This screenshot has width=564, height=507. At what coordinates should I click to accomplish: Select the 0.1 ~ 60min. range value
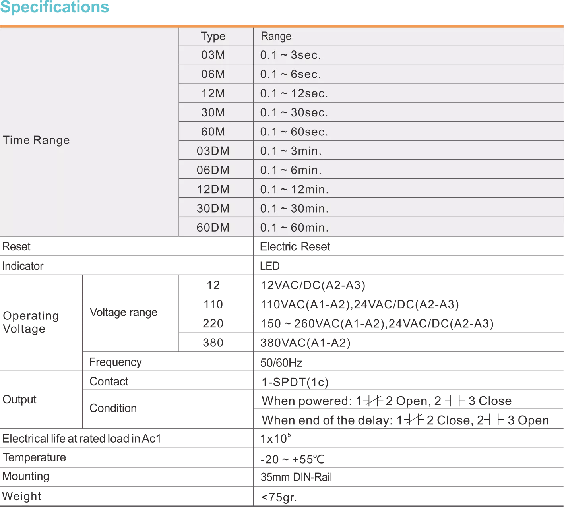[294, 228]
